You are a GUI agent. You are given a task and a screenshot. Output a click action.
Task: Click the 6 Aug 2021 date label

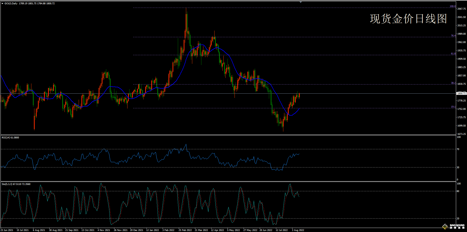39,230
